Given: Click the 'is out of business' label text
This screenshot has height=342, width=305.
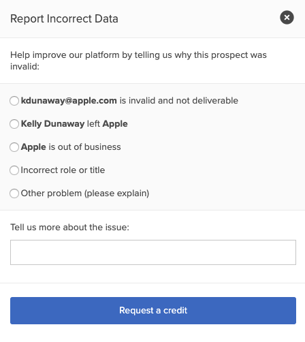Looking at the screenshot, I should [84, 147].
